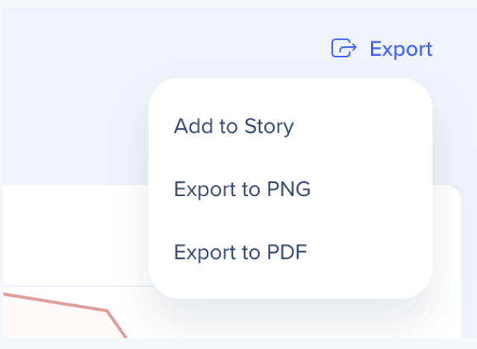Image resolution: width=477 pixels, height=349 pixels.
Task: Click the 'Add to' words in first item
Action: (x=205, y=126)
